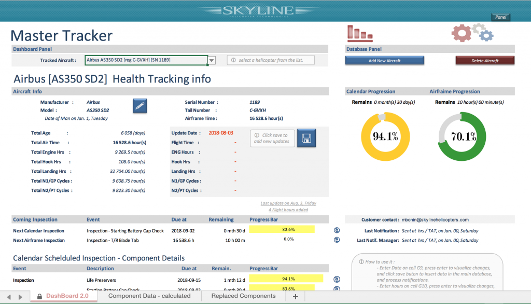The height and width of the screenshot is (304, 531).
Task: Click the Total N2/PT Cycles value 9 823.30
Action: [x=129, y=190]
